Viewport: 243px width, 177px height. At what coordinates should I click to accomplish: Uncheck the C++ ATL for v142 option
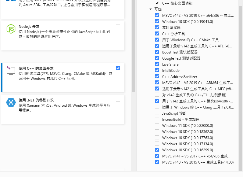point(157,46)
